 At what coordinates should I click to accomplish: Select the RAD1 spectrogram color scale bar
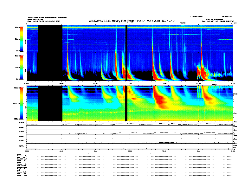(x=22, y=68)
